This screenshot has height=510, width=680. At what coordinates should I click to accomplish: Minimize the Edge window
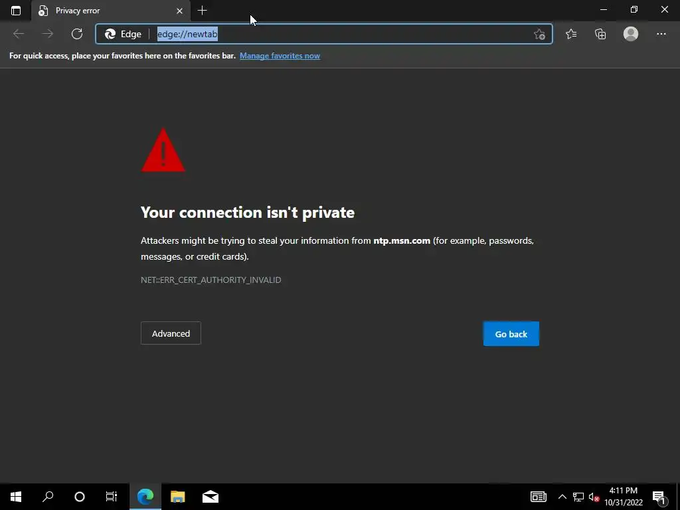point(603,9)
